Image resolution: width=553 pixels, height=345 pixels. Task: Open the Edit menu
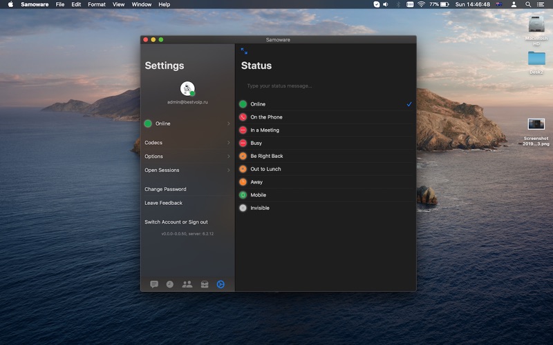click(76, 4)
